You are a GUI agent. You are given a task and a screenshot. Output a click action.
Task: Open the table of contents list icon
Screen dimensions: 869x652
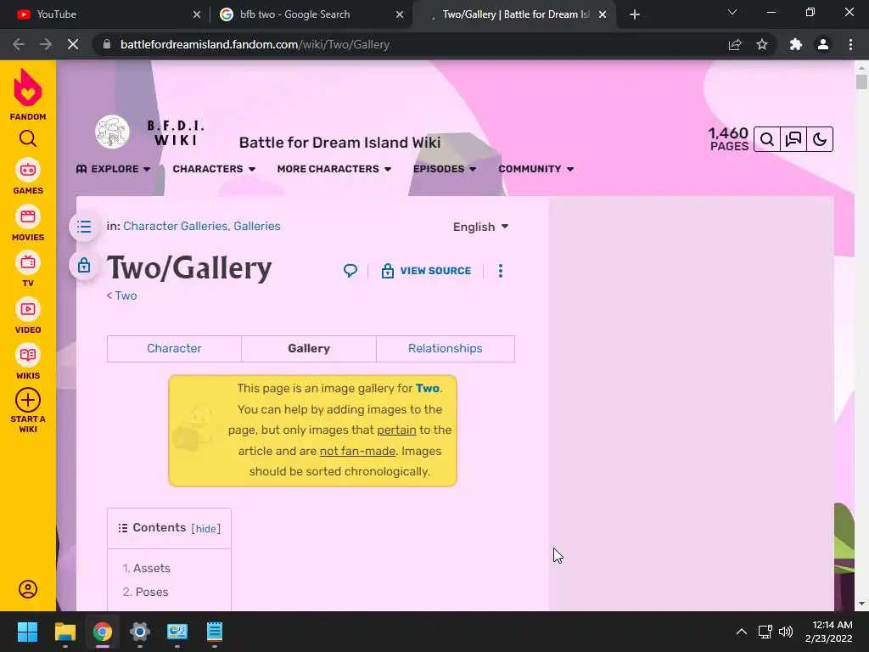(x=84, y=226)
